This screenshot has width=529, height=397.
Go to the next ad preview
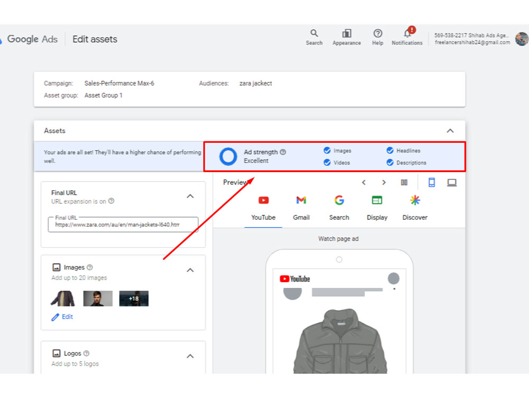384,183
